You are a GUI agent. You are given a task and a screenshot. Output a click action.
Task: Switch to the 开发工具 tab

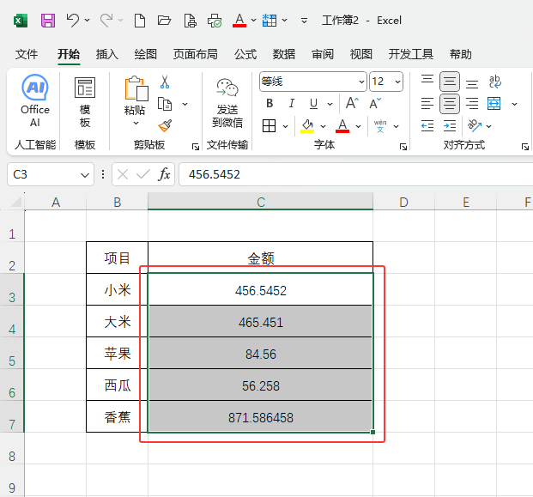click(x=410, y=54)
